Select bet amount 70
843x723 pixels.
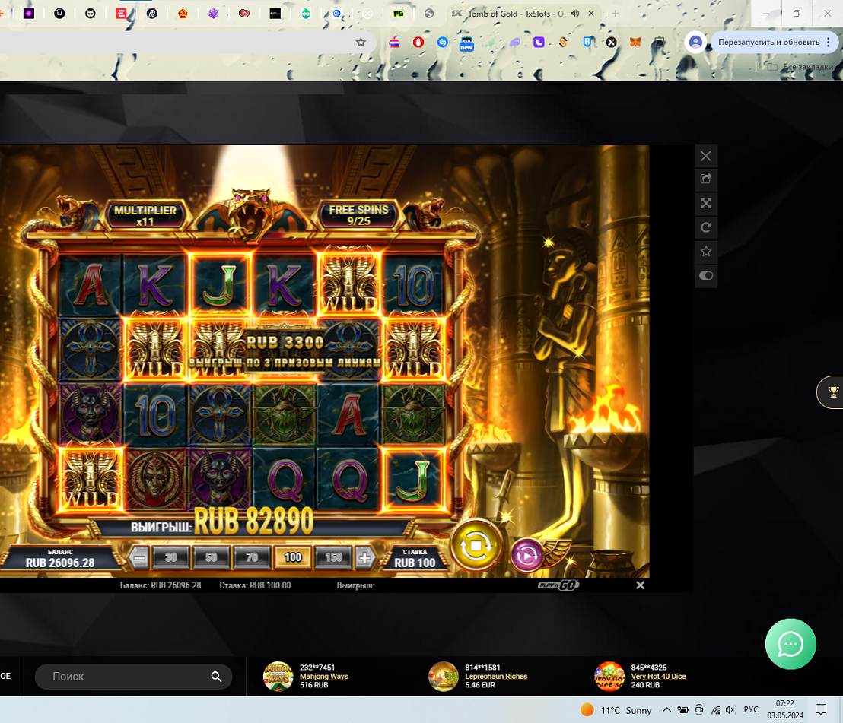click(x=252, y=557)
